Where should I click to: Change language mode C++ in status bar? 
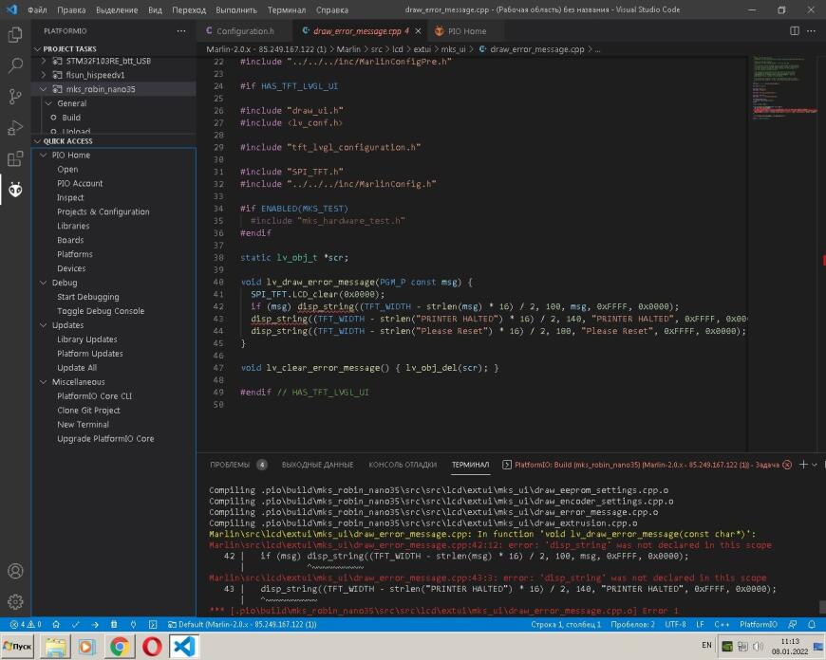[722, 624]
